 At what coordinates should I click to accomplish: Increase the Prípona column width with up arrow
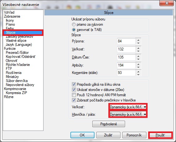coord(138,40)
